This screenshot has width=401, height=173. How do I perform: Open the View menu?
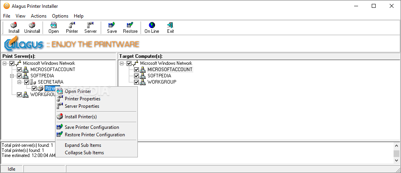[x=20, y=16]
